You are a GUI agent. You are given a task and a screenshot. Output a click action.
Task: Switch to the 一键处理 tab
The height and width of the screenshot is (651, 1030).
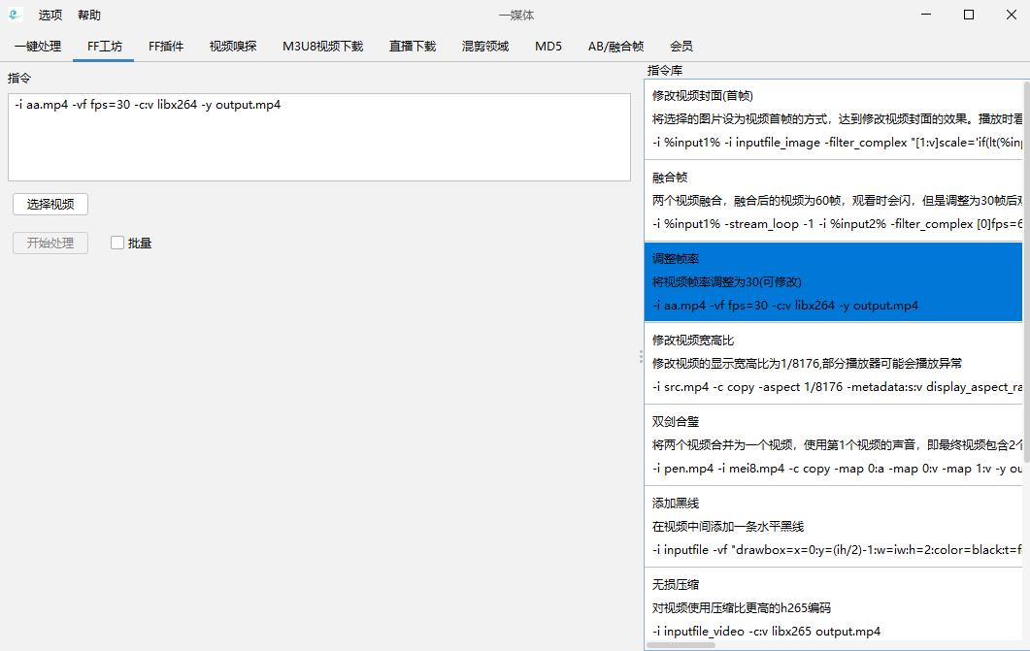tap(38, 47)
